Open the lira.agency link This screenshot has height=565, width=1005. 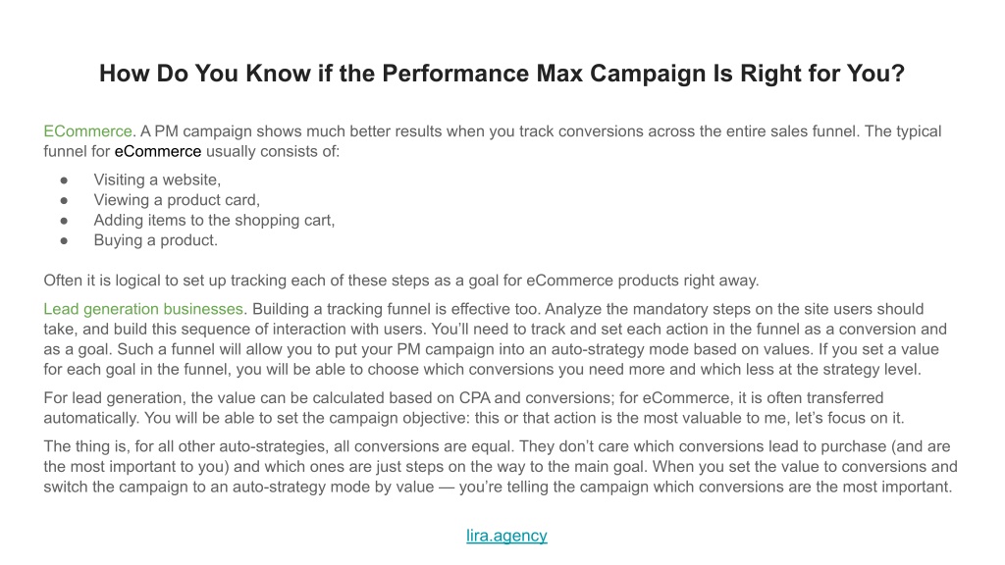(x=506, y=536)
